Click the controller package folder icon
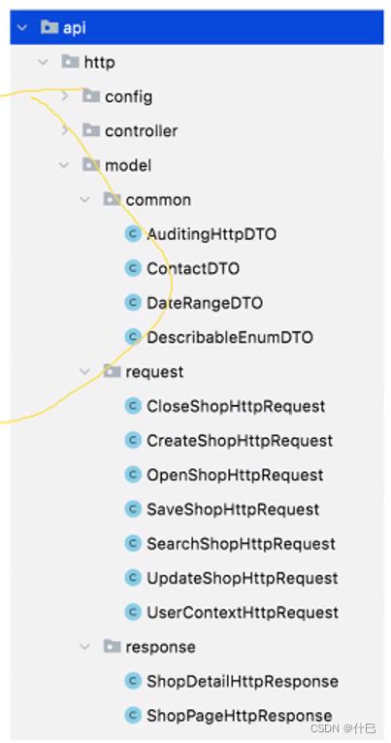Viewport: 391px width, 743px height. 91,130
